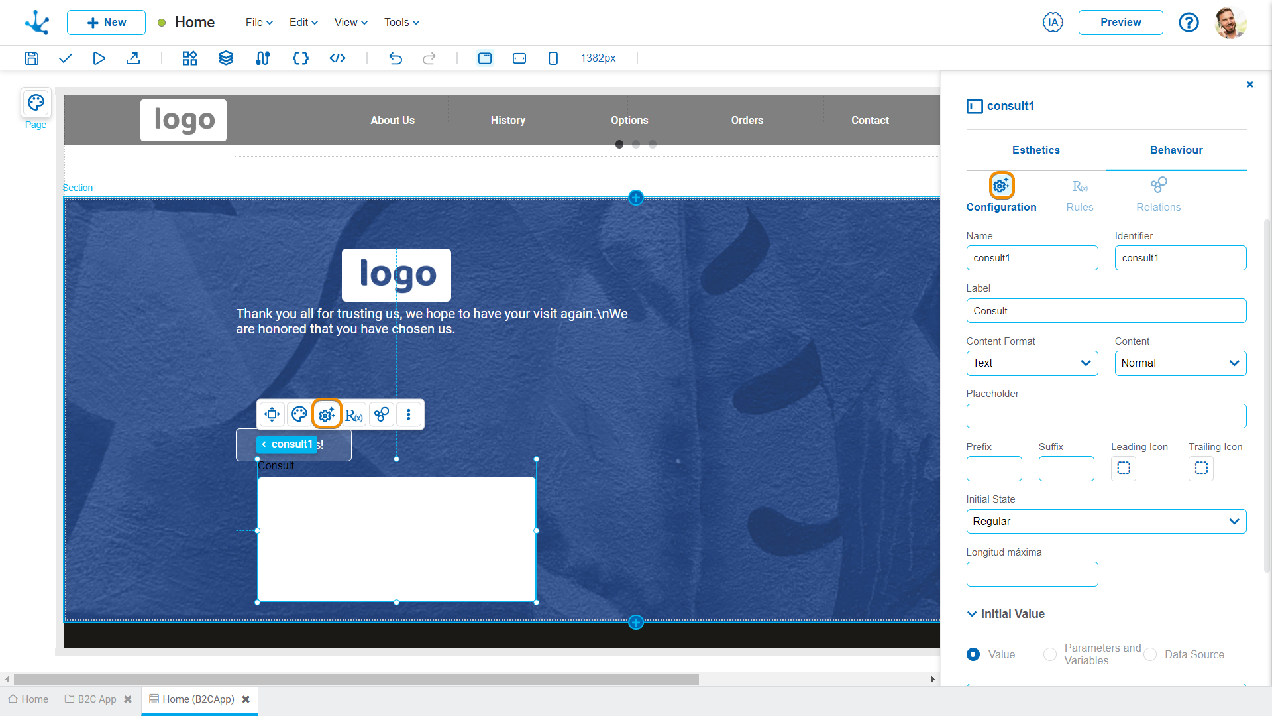Select the Value radio button

pos(973,654)
